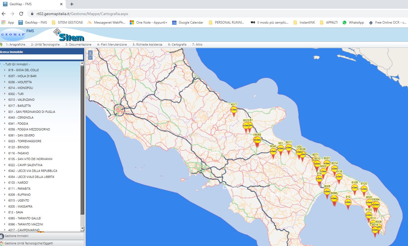Open the 4- Piani Manutenzione menu
Viewport: 408px width, 246px height.
pos(112,44)
